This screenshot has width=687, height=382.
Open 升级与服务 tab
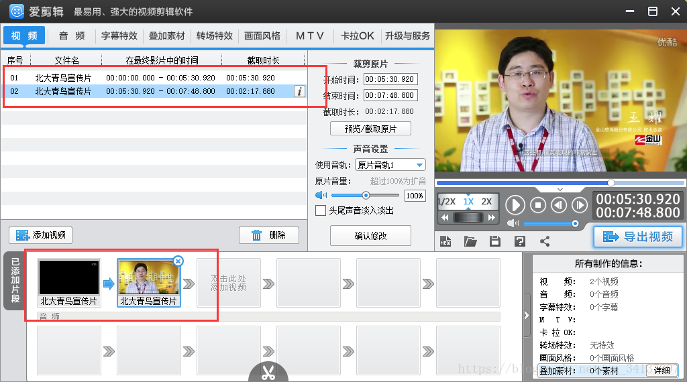407,36
